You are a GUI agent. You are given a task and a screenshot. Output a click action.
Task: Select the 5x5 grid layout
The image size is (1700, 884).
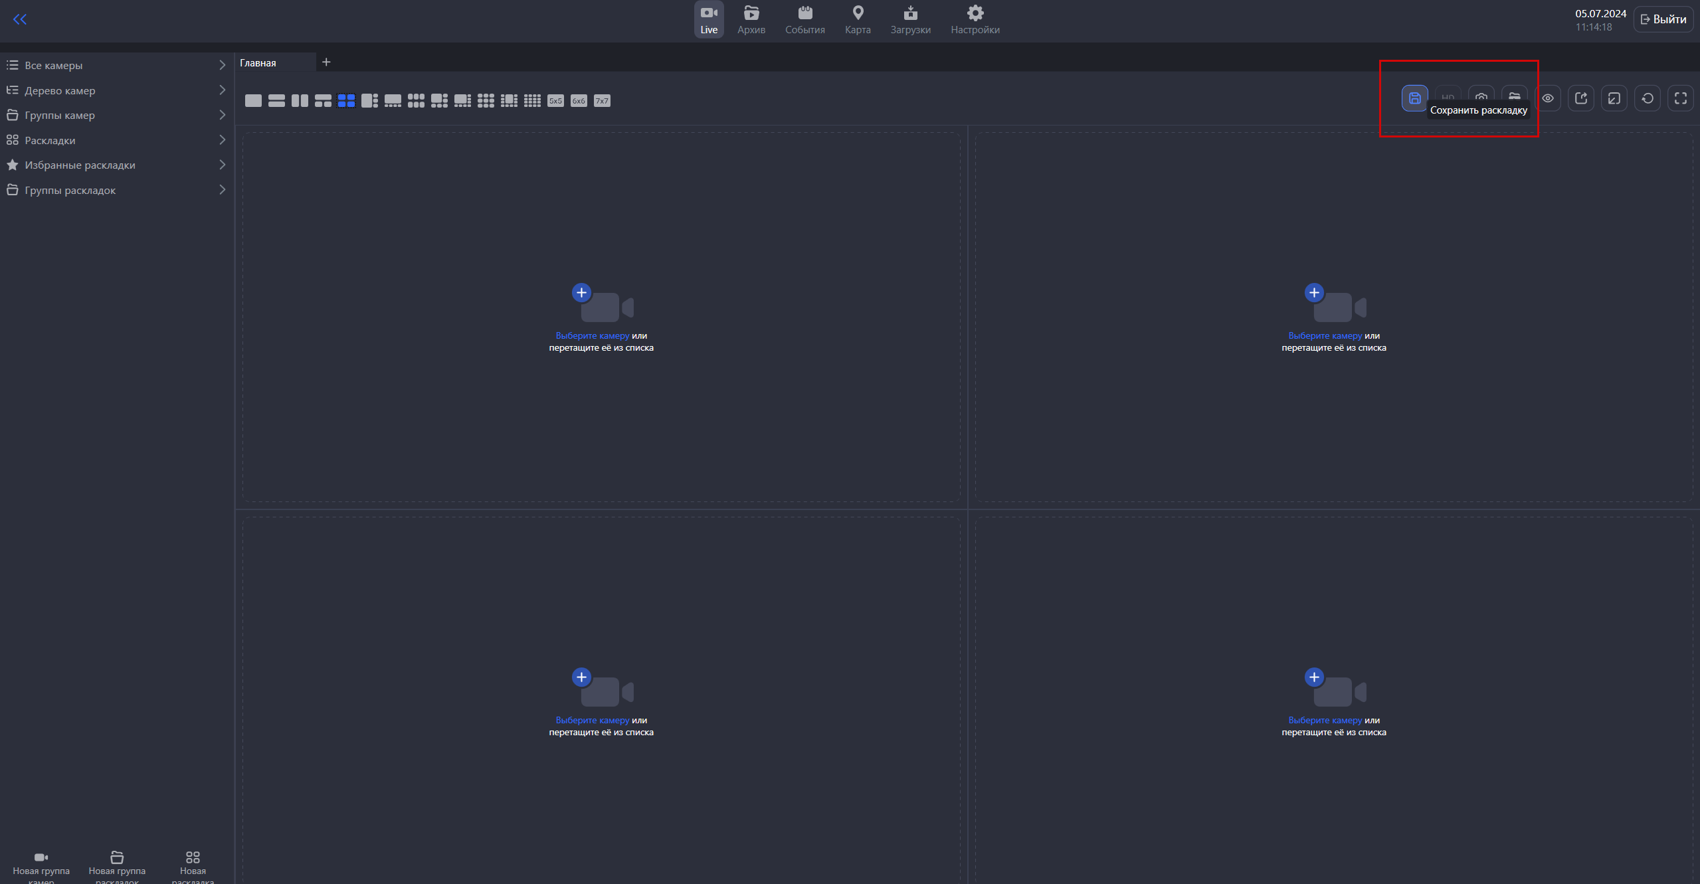[x=555, y=101]
